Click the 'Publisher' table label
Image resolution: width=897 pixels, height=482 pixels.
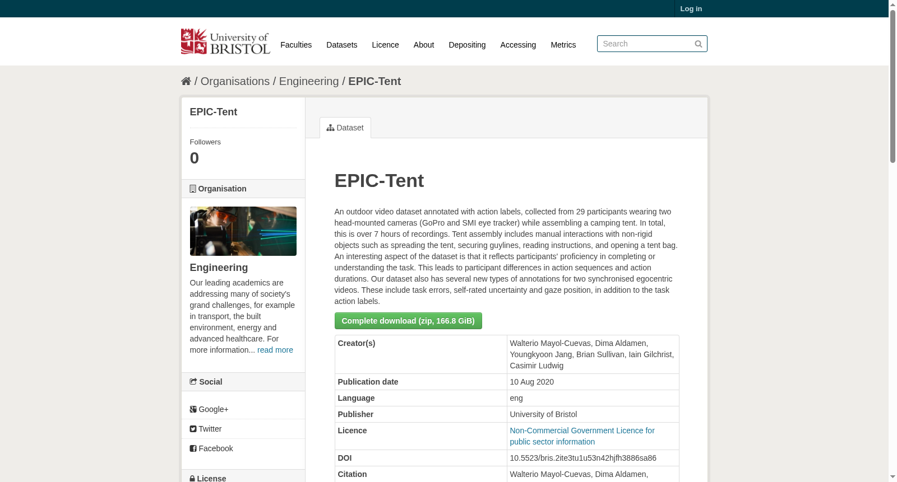[355, 414]
